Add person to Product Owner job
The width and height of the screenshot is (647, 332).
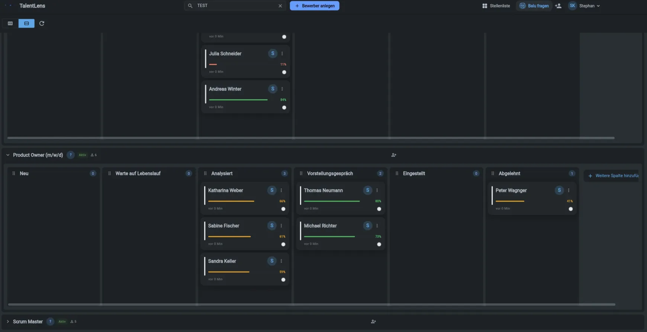(394, 155)
